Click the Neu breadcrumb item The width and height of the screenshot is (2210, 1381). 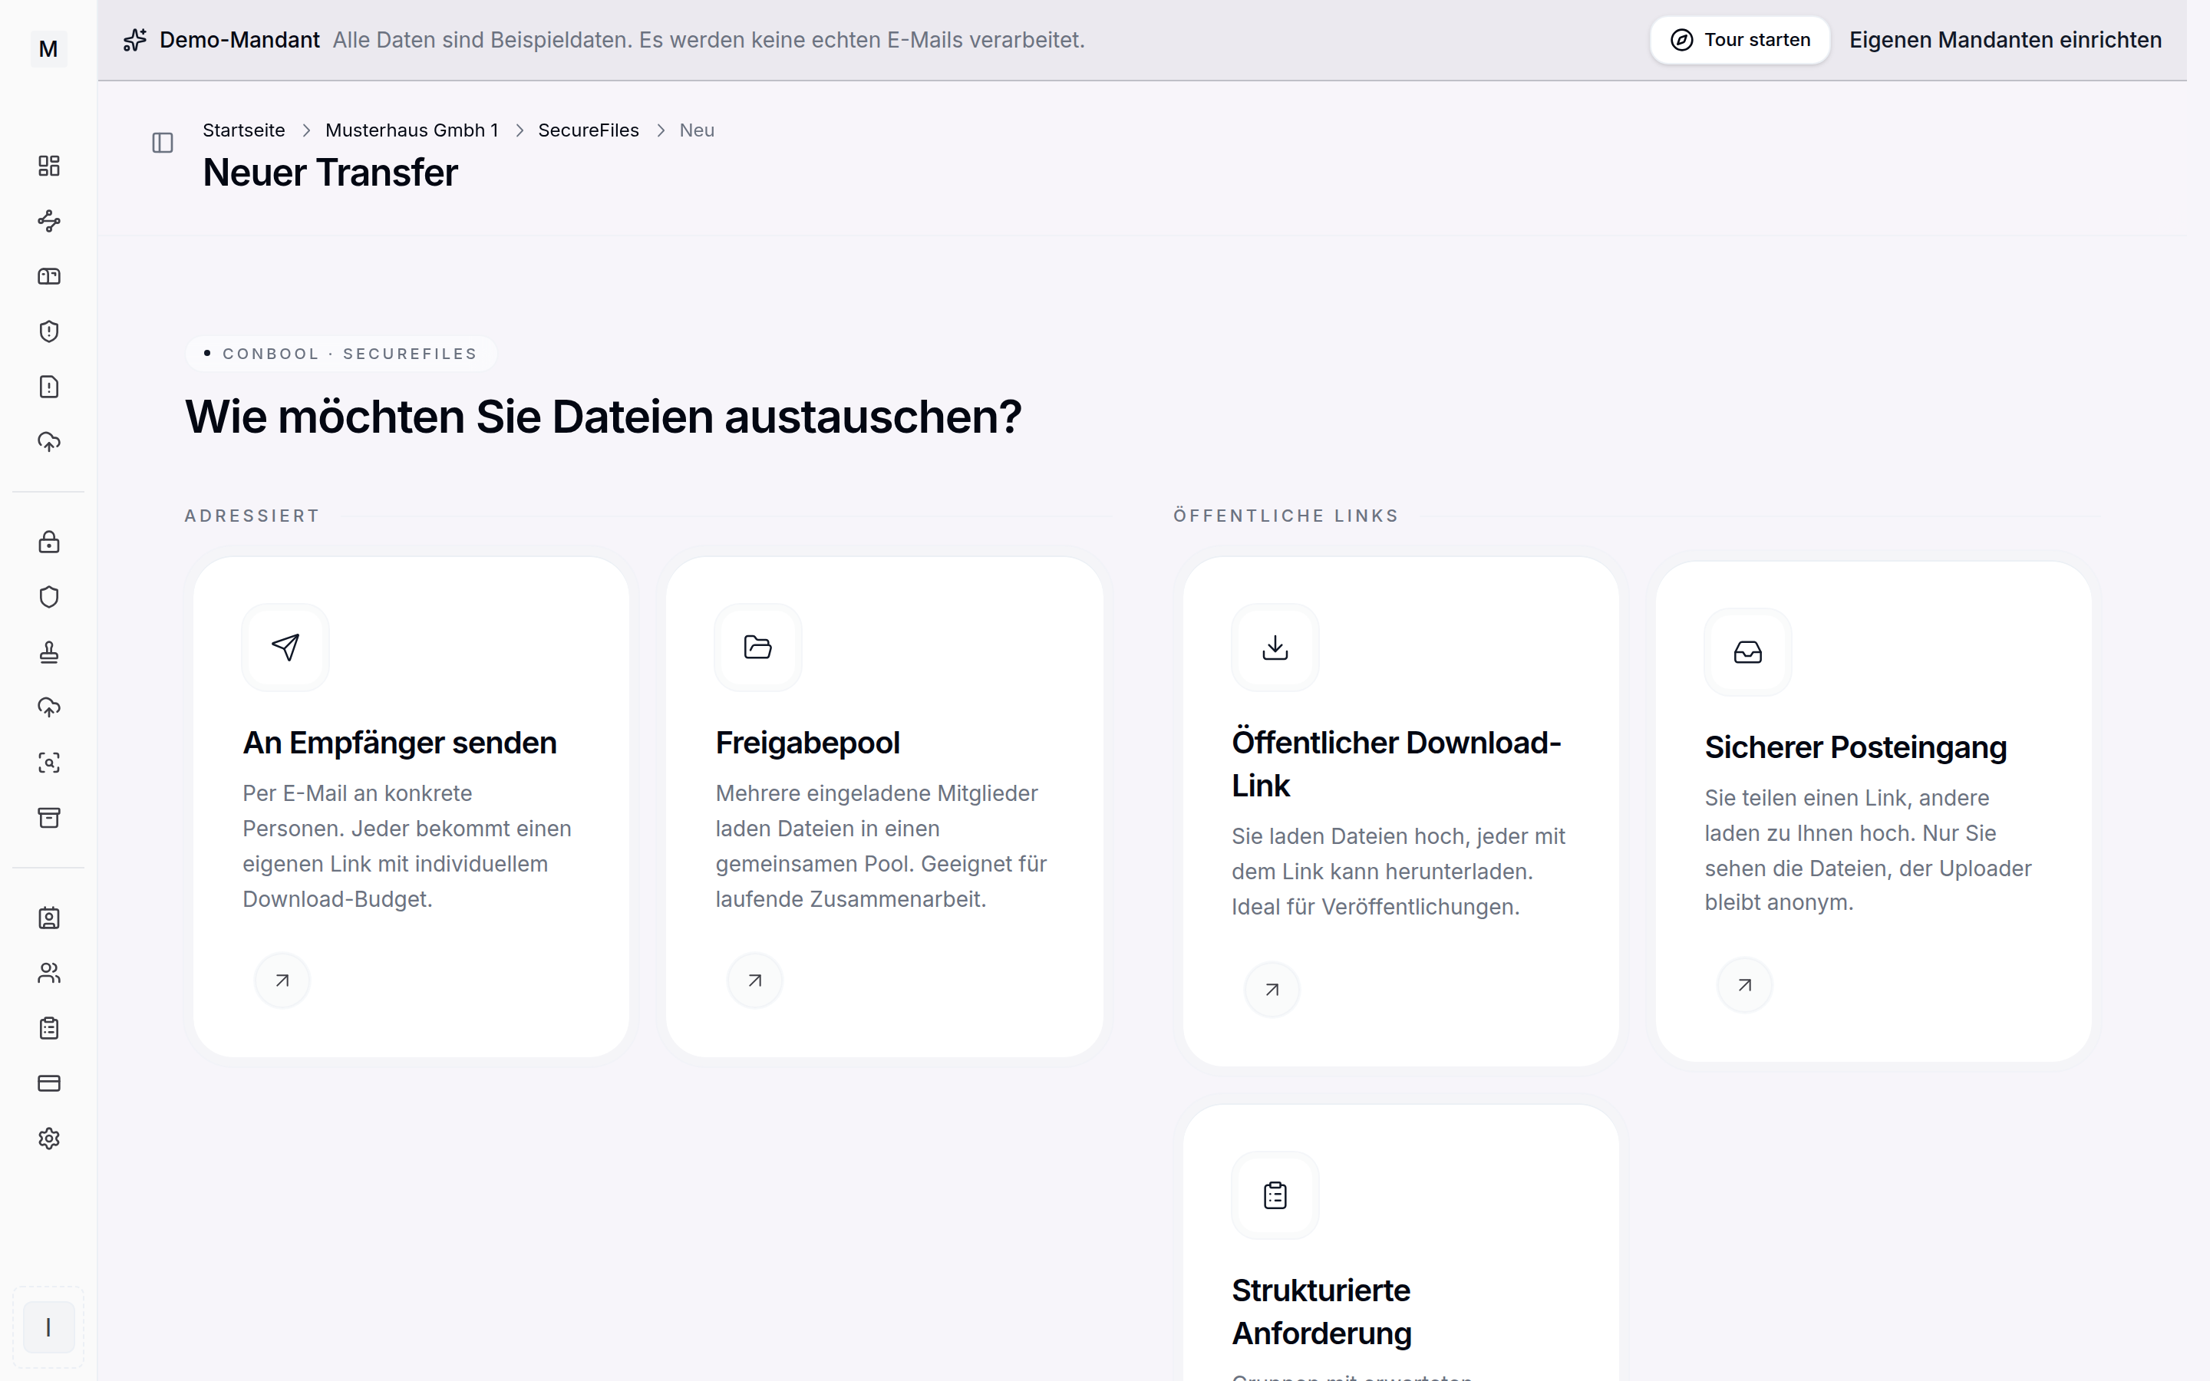697,130
